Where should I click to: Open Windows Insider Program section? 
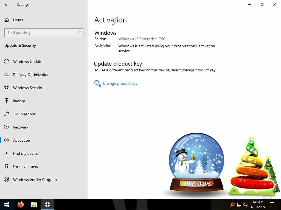[x=44, y=180]
